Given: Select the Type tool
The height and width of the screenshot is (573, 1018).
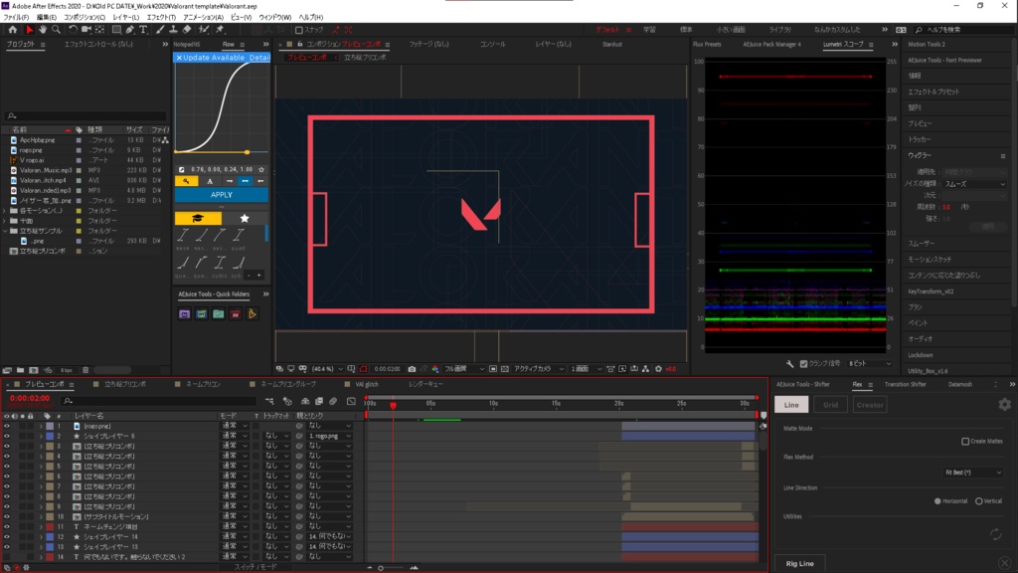Looking at the screenshot, I should (x=143, y=30).
